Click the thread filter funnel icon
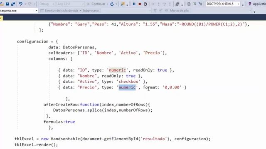 (x=155, y=10)
